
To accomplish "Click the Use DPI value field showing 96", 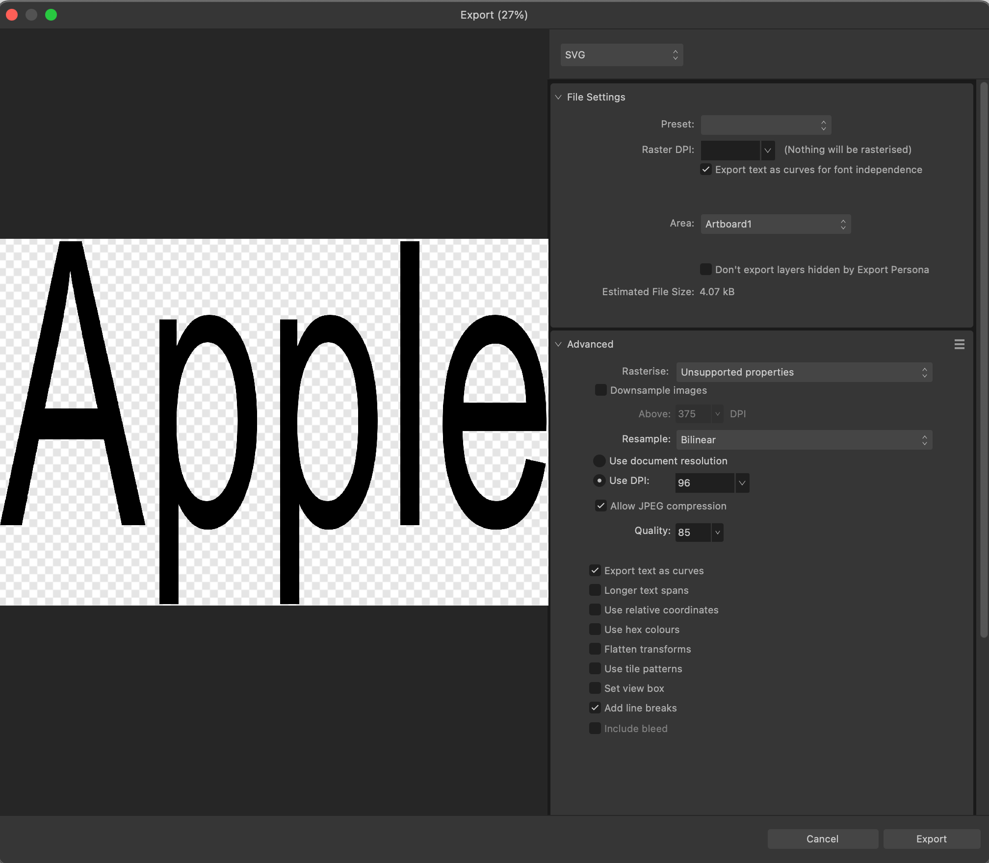I will coord(704,483).
